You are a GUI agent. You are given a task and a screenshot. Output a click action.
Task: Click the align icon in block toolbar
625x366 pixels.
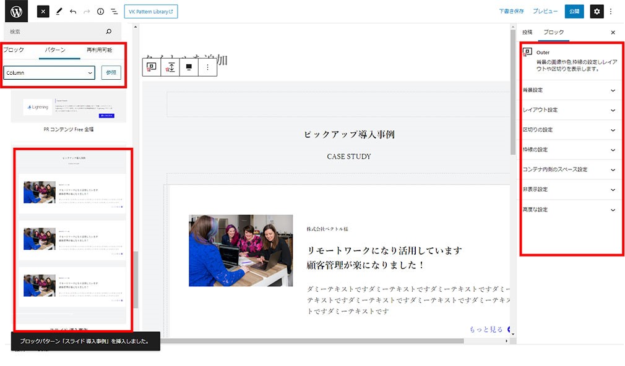pos(189,67)
